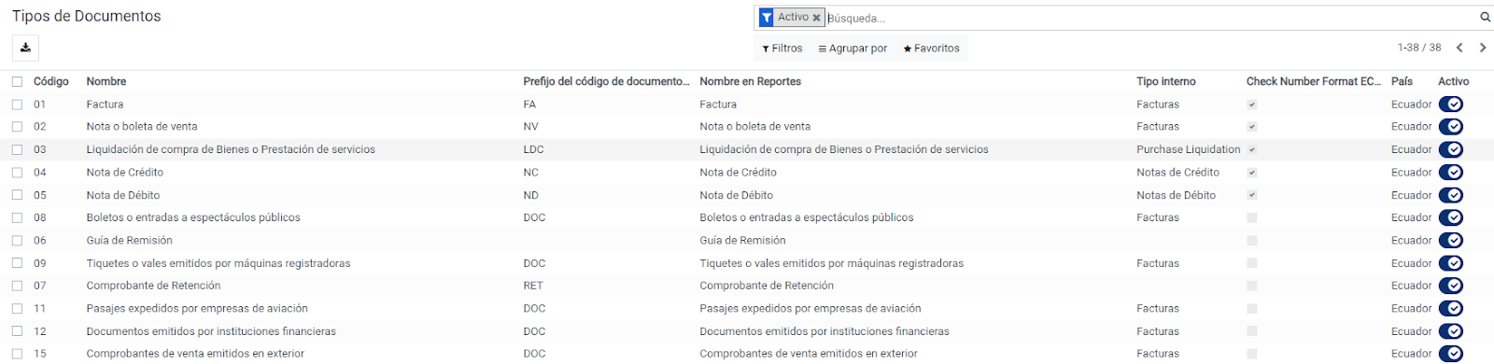Viewport: 1494px width, 364px height.
Task: Open Nota de Crédito in the Nombre column
Action: [125, 173]
